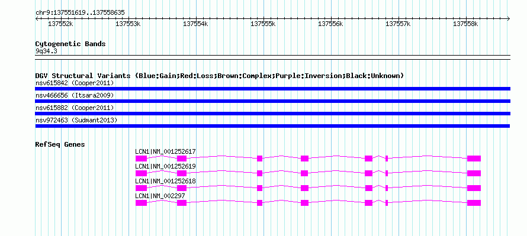Click the nsv972463 (Sudmant2013) label
527x236 pixels.
tap(76, 120)
